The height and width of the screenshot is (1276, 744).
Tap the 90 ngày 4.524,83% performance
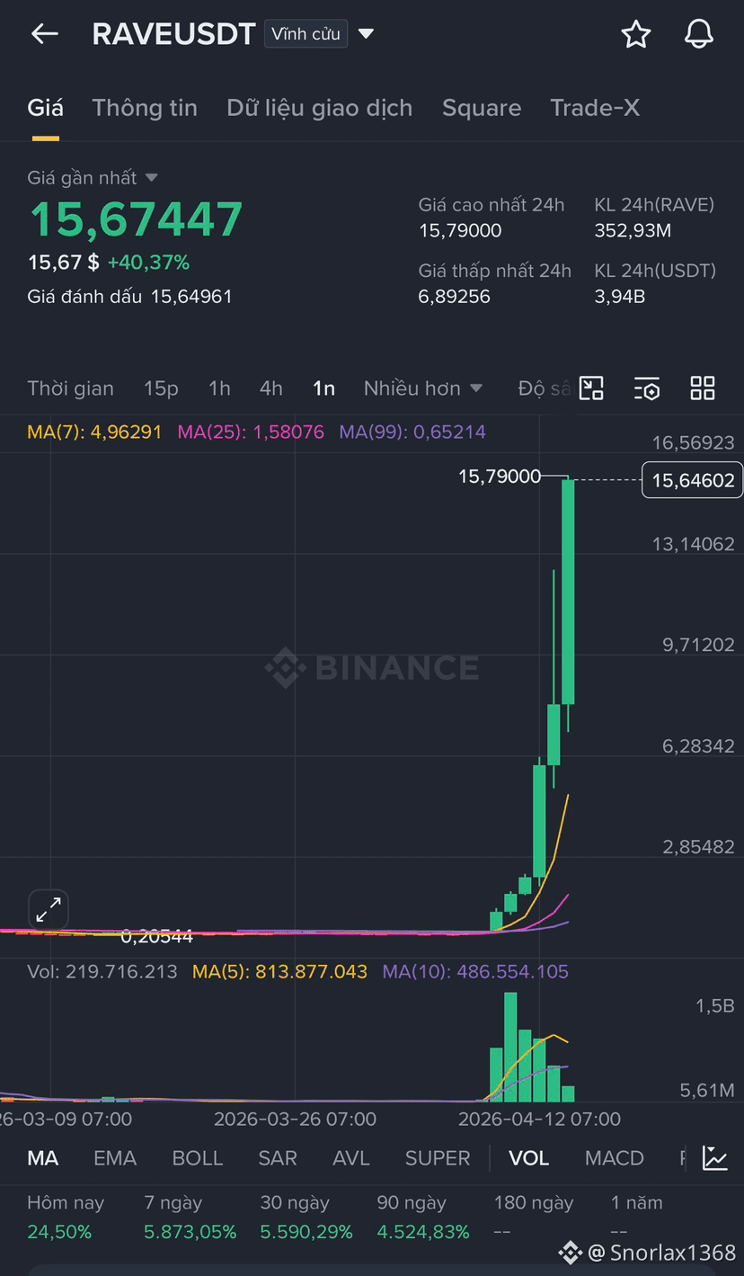click(x=423, y=1217)
